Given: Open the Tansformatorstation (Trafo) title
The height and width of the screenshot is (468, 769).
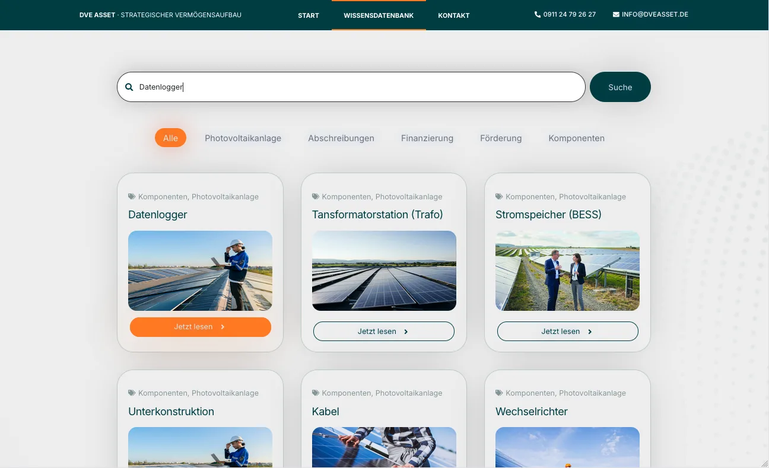Looking at the screenshot, I should [x=377, y=215].
